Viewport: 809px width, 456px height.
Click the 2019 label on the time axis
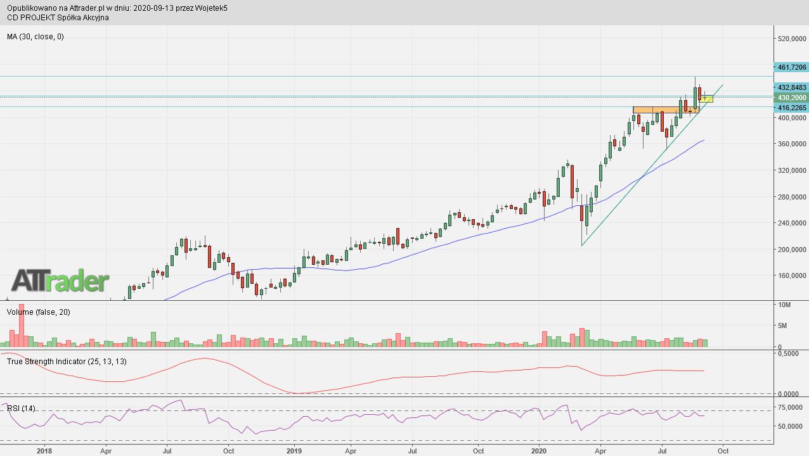tap(294, 451)
